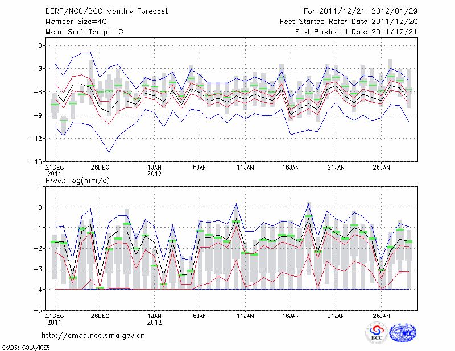Click 16JAN label under temperature chart
This screenshot has width=455, height=351.
click(x=291, y=167)
